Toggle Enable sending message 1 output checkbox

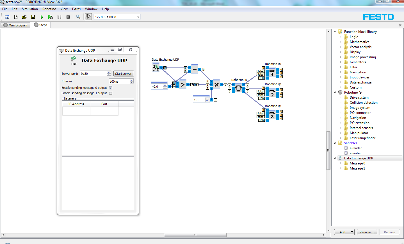click(111, 93)
